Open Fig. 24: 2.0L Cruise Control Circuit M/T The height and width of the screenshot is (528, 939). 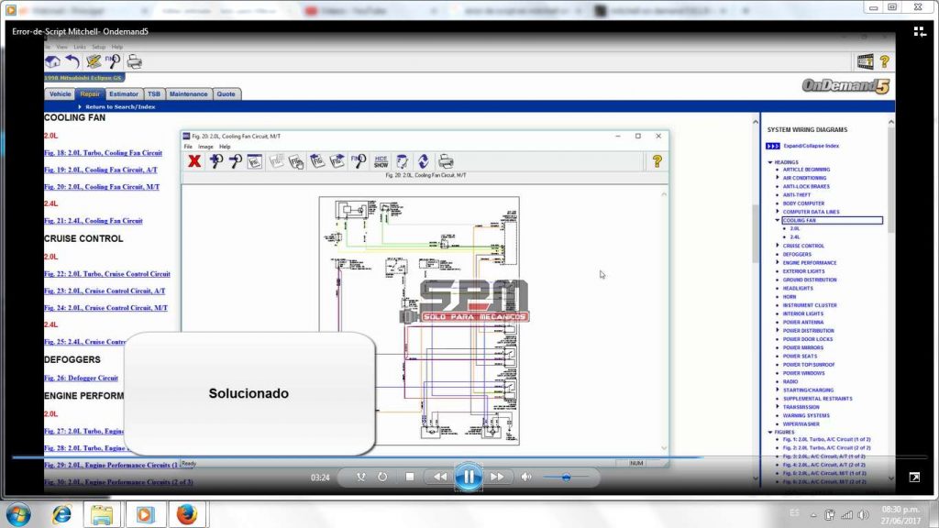[105, 308]
